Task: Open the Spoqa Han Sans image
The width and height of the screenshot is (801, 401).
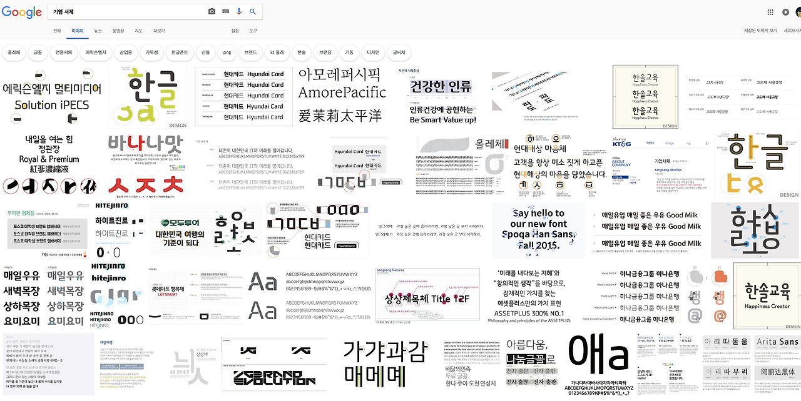Action: tap(539, 230)
